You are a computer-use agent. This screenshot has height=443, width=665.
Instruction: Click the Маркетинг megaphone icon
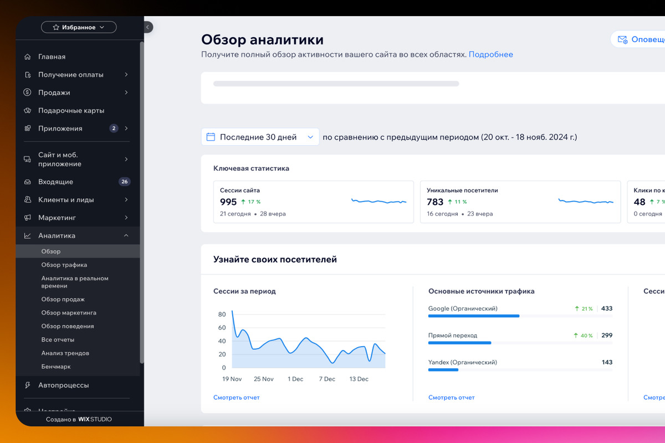pyautogui.click(x=27, y=218)
